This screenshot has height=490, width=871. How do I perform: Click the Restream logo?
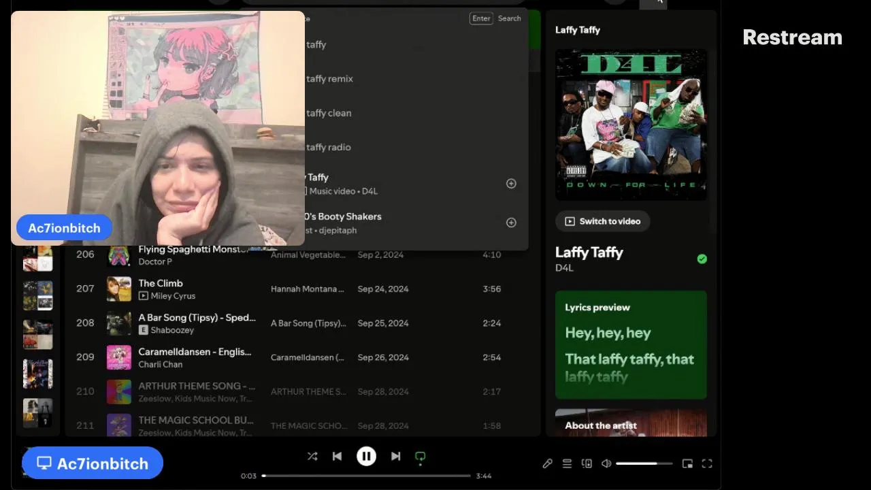[793, 37]
